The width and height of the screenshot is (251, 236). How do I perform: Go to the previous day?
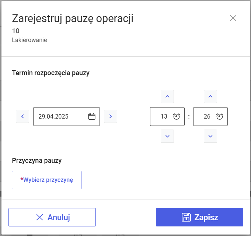22,117
